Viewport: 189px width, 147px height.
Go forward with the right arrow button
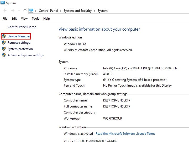click(13, 10)
